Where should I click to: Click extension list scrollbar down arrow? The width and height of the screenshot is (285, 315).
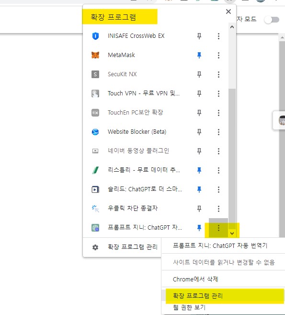pyautogui.click(x=232, y=233)
